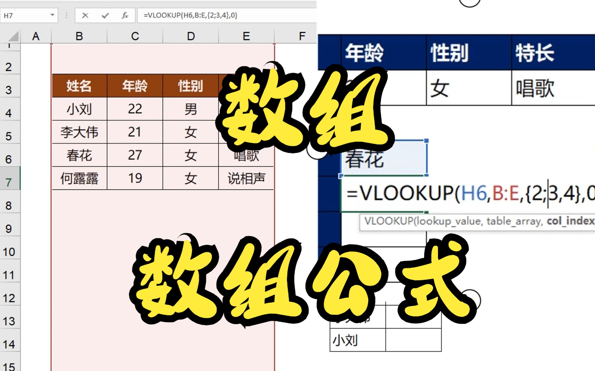Click 春花 in the brown table
The image size is (595, 371).
click(79, 155)
